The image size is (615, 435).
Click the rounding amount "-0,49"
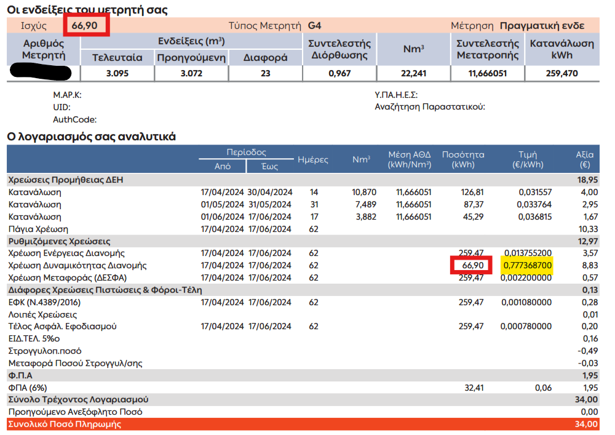click(588, 351)
